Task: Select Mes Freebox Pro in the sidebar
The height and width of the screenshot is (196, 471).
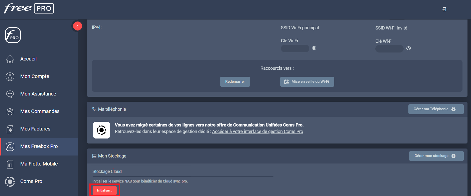Action: (10, 146)
